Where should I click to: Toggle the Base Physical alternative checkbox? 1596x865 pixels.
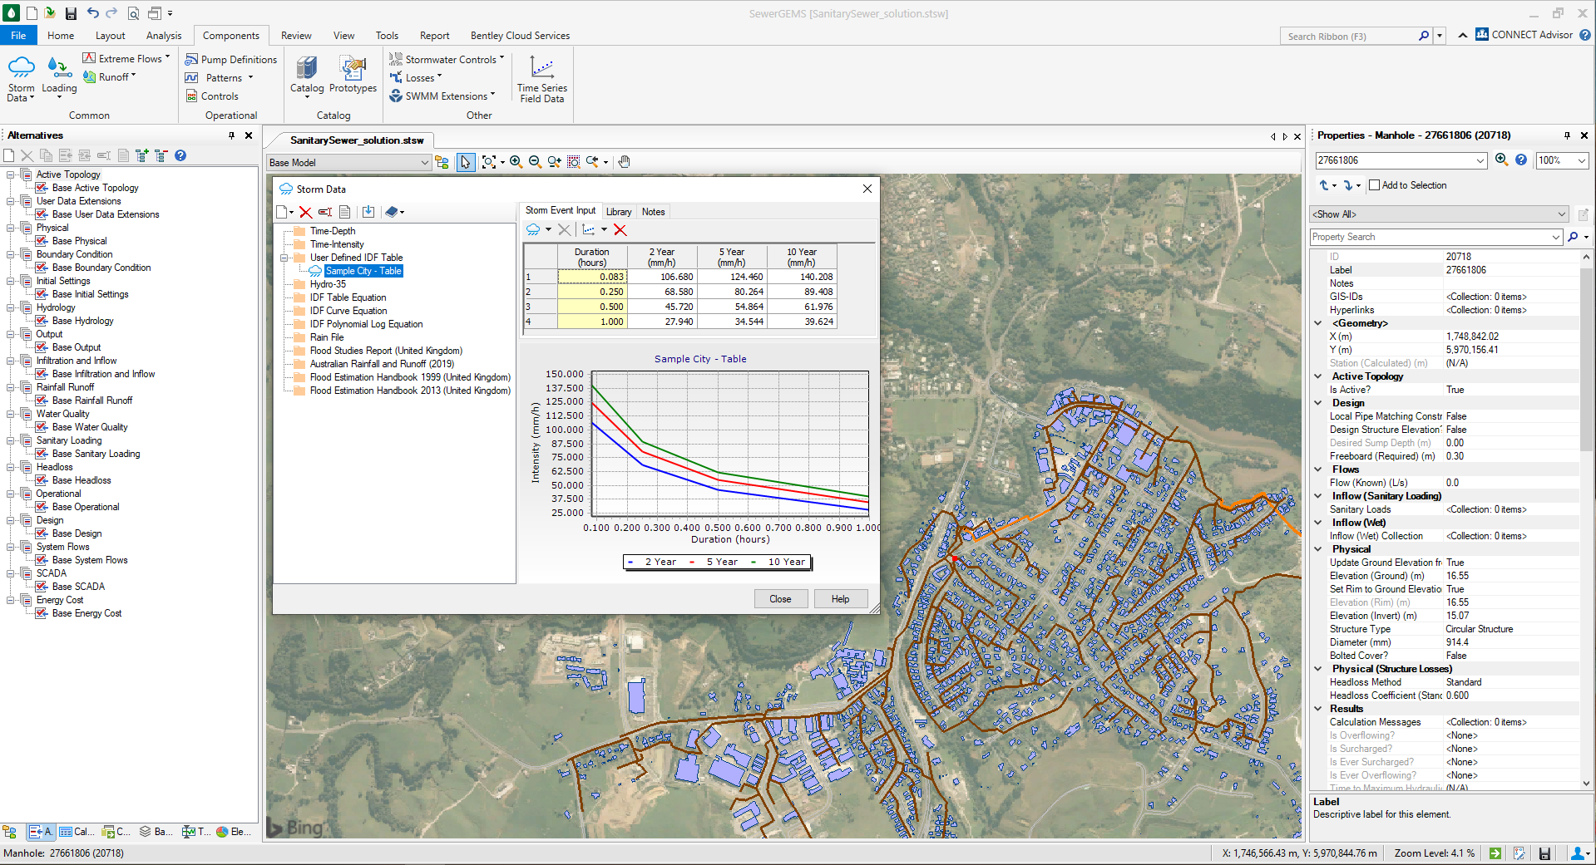pos(41,240)
